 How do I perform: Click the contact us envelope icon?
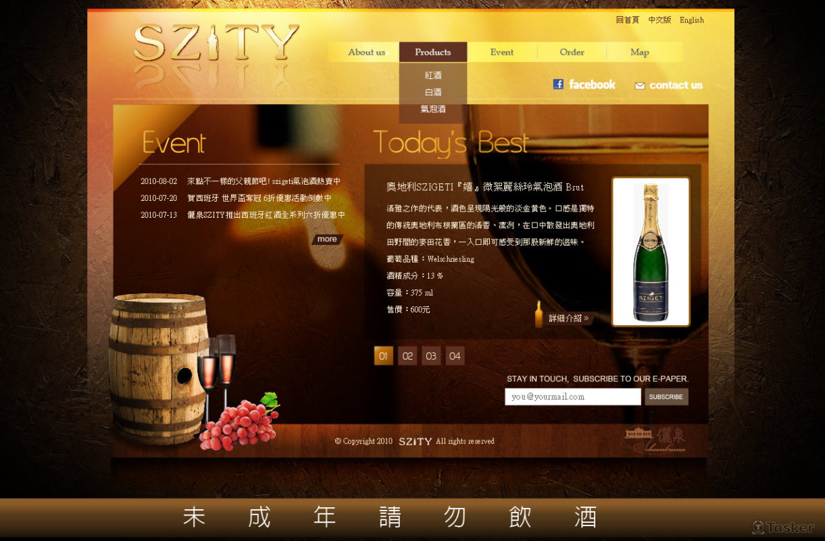pyautogui.click(x=640, y=86)
